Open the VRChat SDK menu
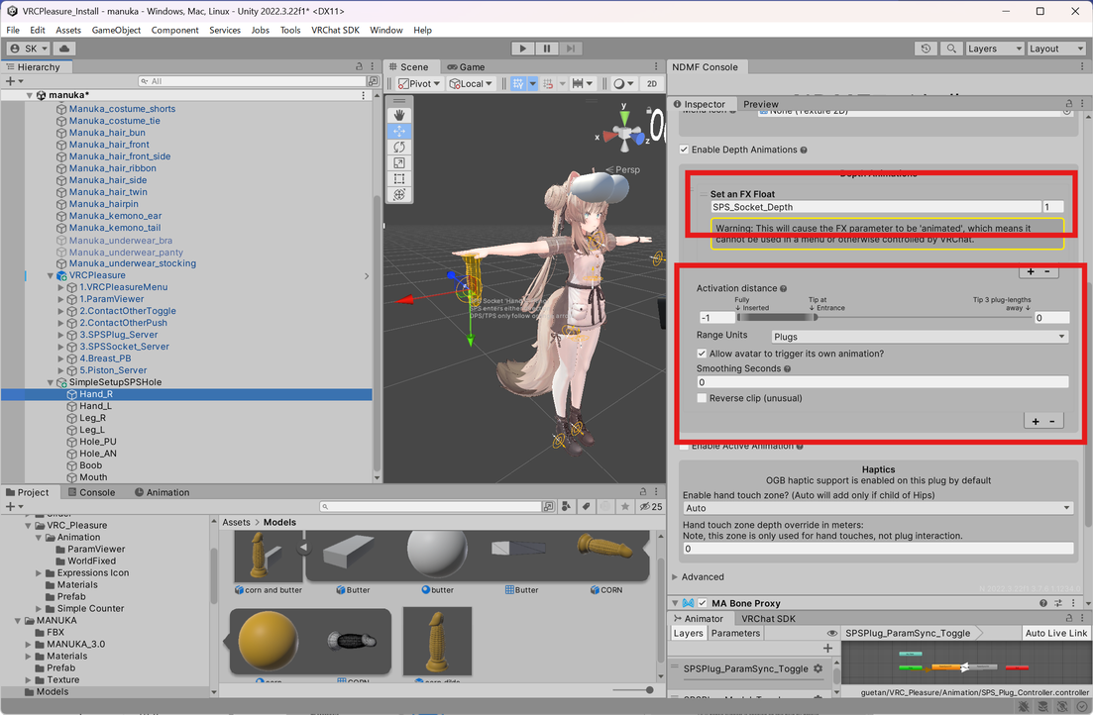The width and height of the screenshot is (1093, 715). (335, 30)
